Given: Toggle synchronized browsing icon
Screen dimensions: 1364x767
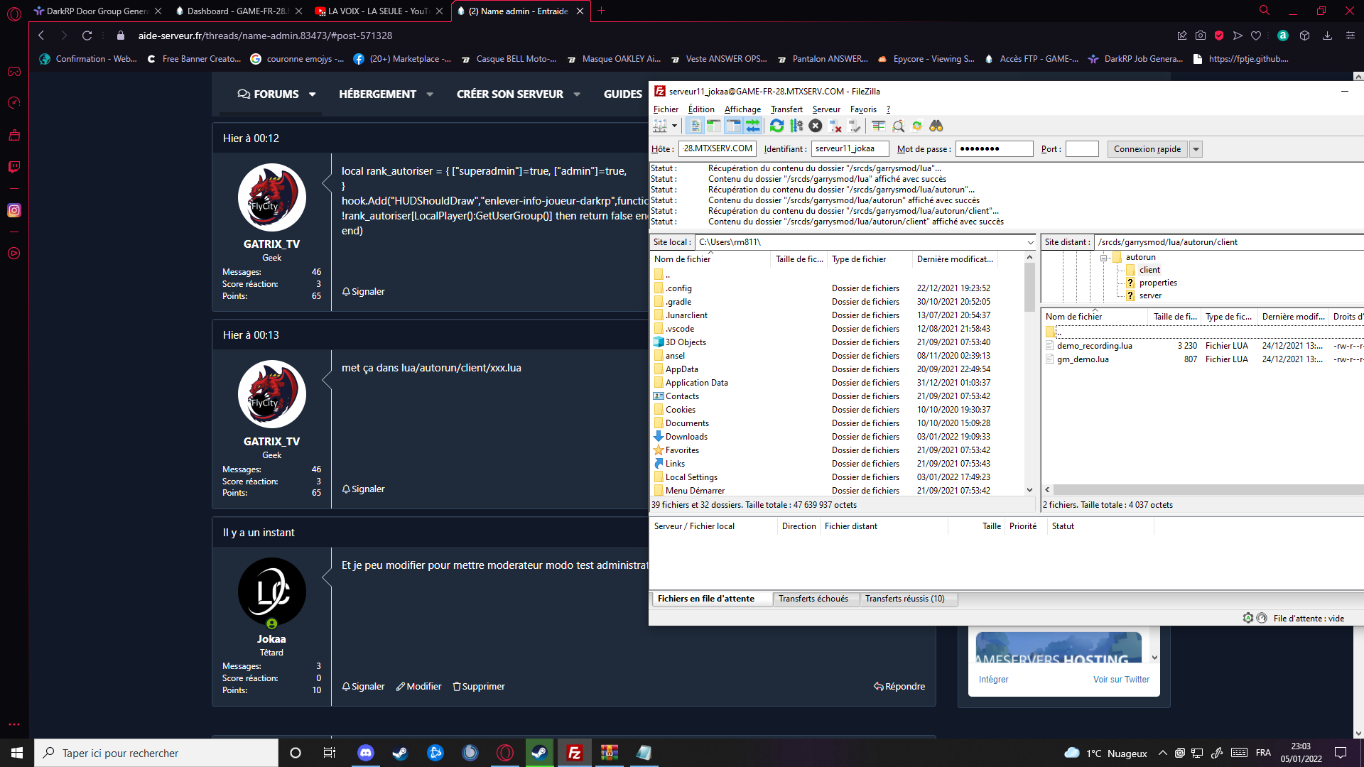Looking at the screenshot, I should (x=917, y=126).
